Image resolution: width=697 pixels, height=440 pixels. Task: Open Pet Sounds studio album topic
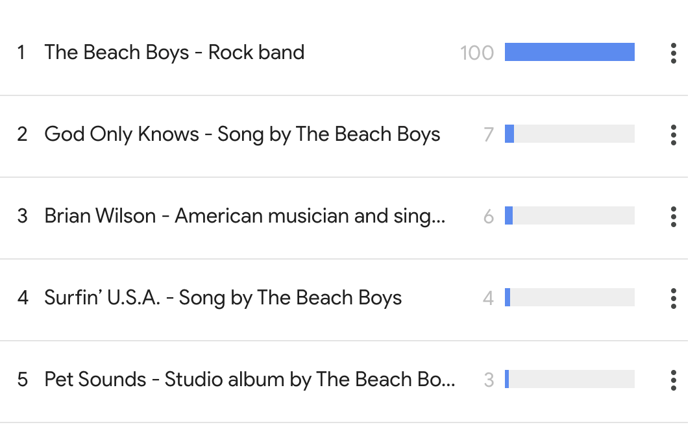[250, 380]
